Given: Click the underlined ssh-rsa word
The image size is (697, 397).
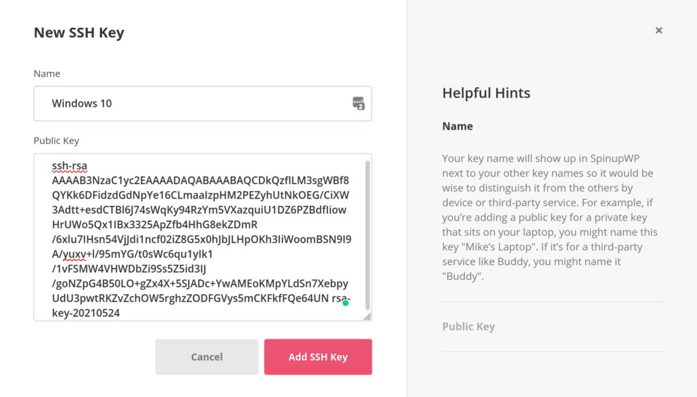Looking at the screenshot, I should click(69, 166).
